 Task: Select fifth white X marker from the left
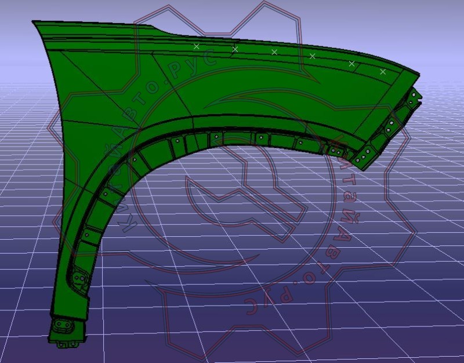351,64
